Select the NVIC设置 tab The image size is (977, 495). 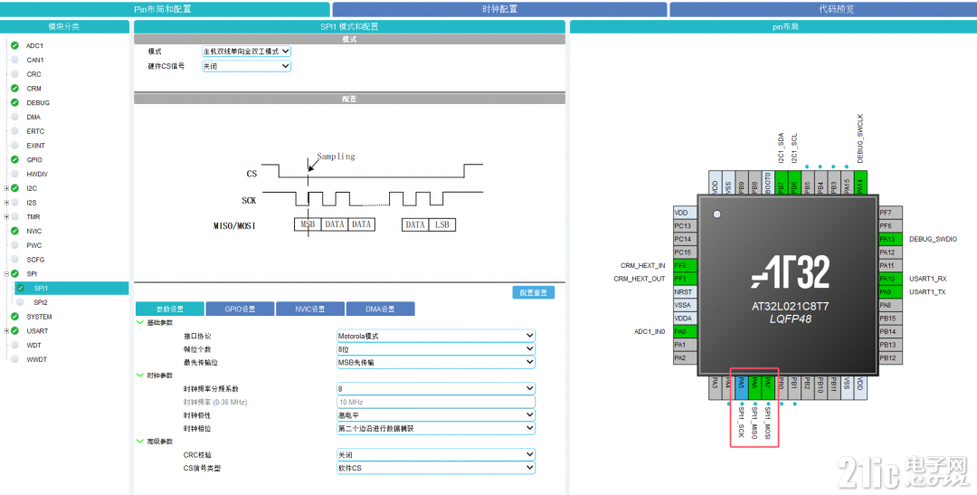(x=310, y=309)
